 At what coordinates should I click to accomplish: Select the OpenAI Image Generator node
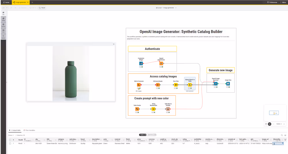(x=215, y=84)
